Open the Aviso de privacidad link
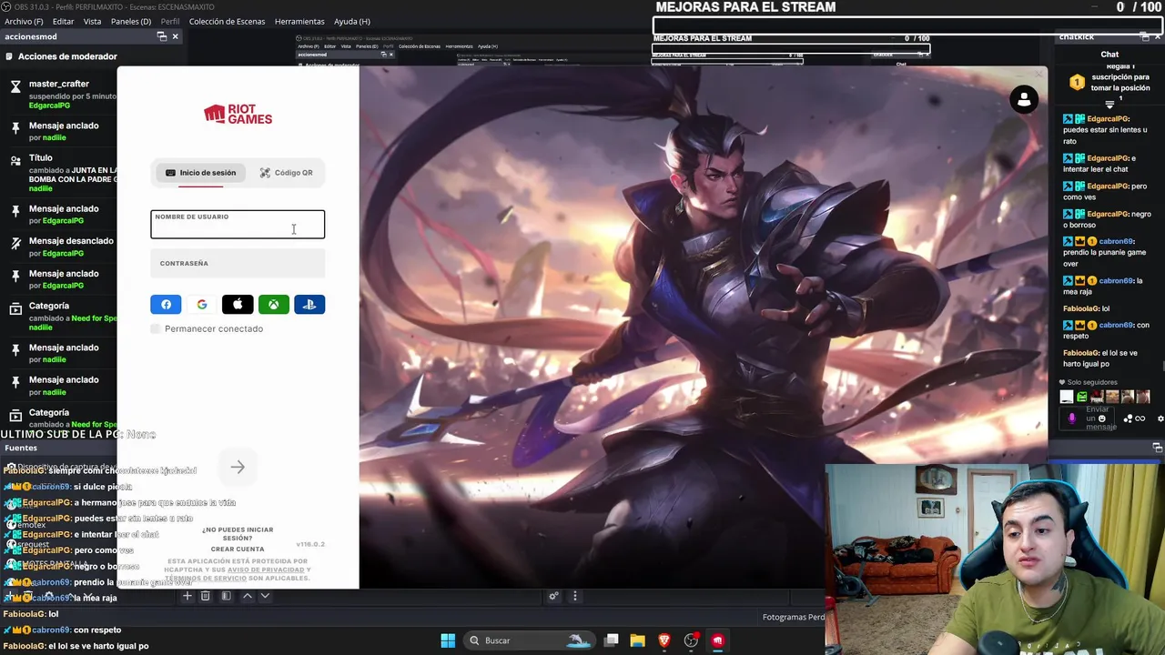The image size is (1165, 655). [x=266, y=569]
